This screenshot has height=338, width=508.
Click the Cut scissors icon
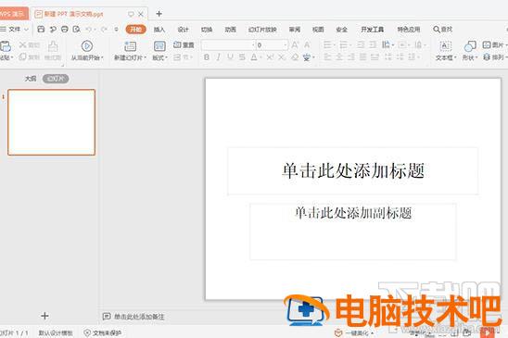coord(22,44)
